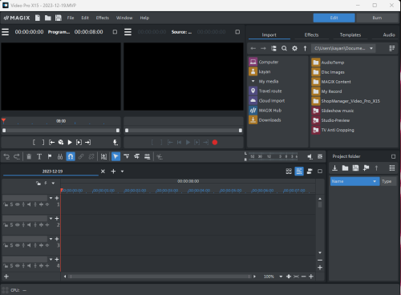Open the Effects menu
This screenshot has width=401, height=295.
(x=103, y=18)
